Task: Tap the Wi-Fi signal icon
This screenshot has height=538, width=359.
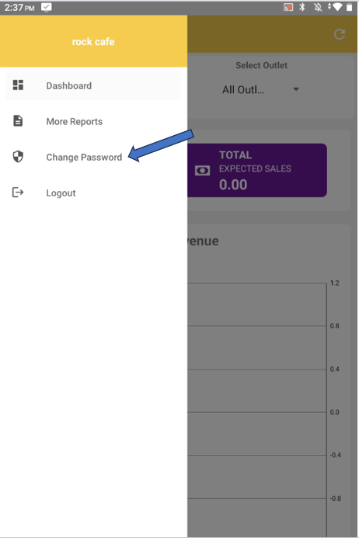Action: 336,7
